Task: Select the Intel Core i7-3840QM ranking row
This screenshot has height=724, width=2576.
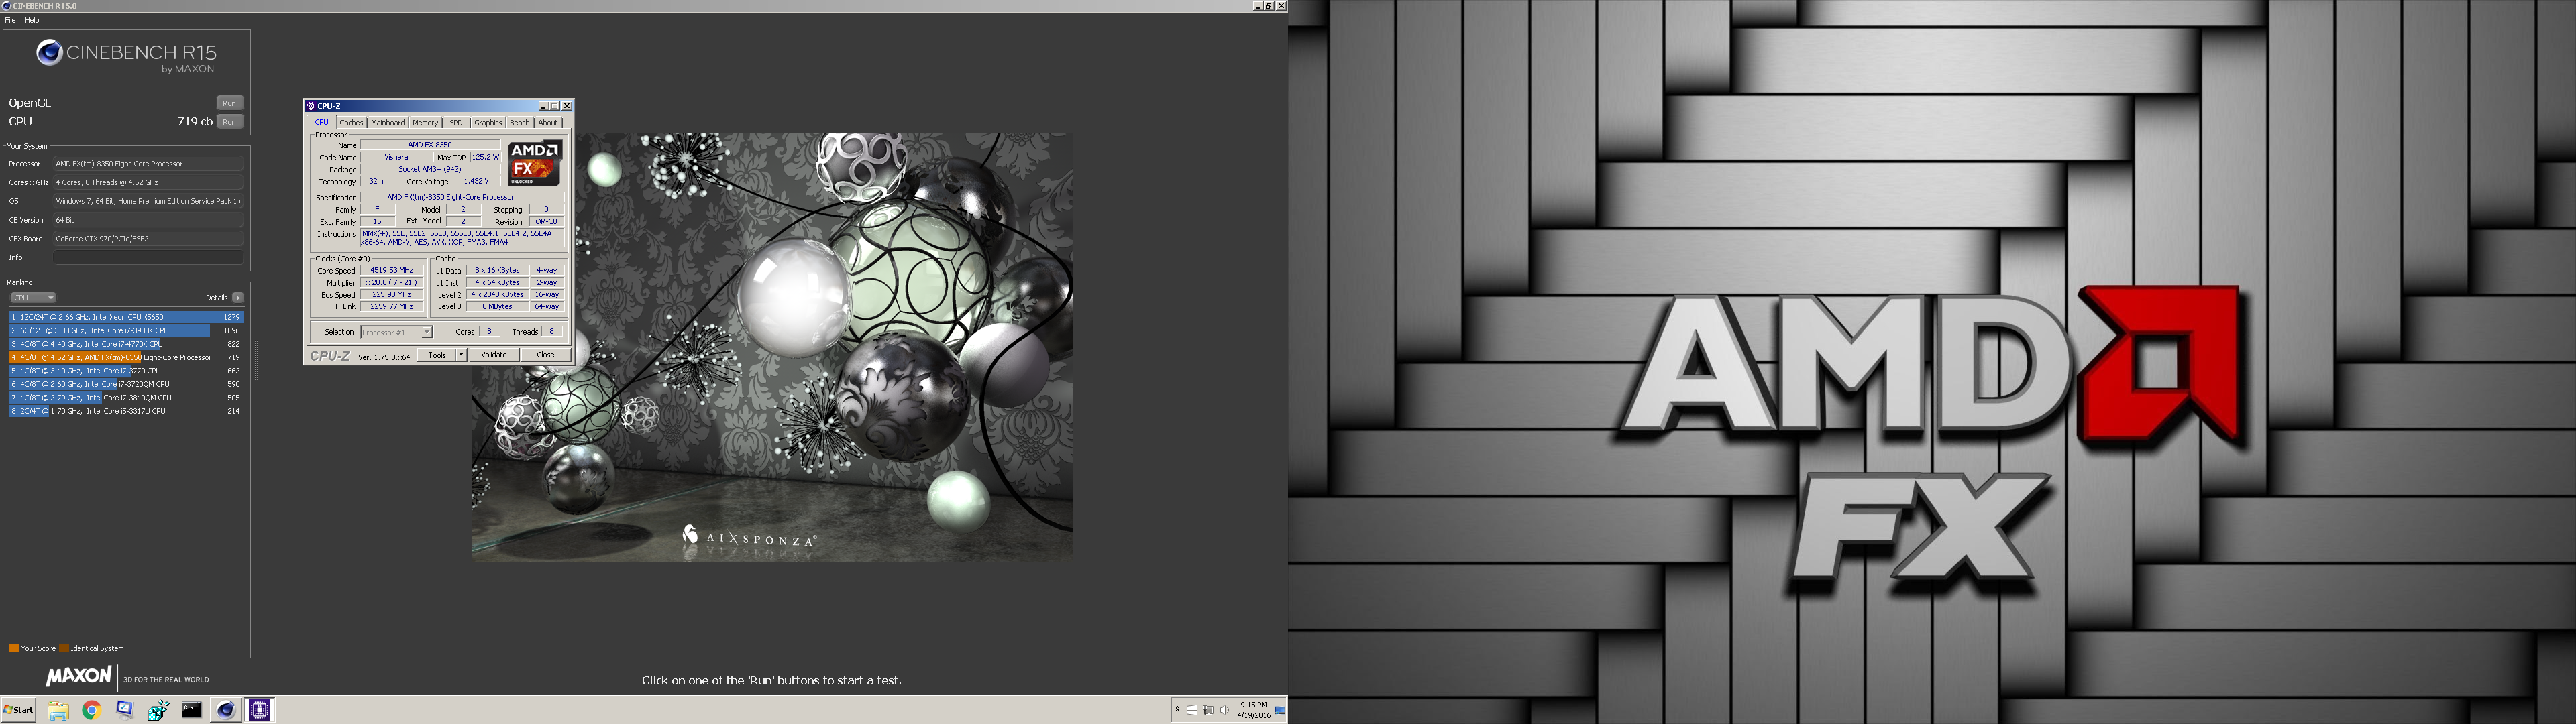Action: click(126, 398)
